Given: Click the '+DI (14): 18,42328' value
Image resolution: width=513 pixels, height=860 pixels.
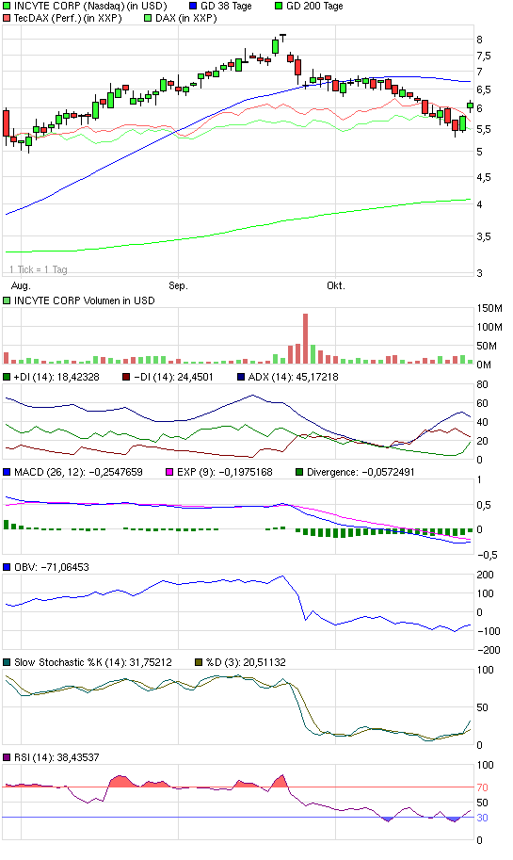Looking at the screenshot, I should pos(57,377).
